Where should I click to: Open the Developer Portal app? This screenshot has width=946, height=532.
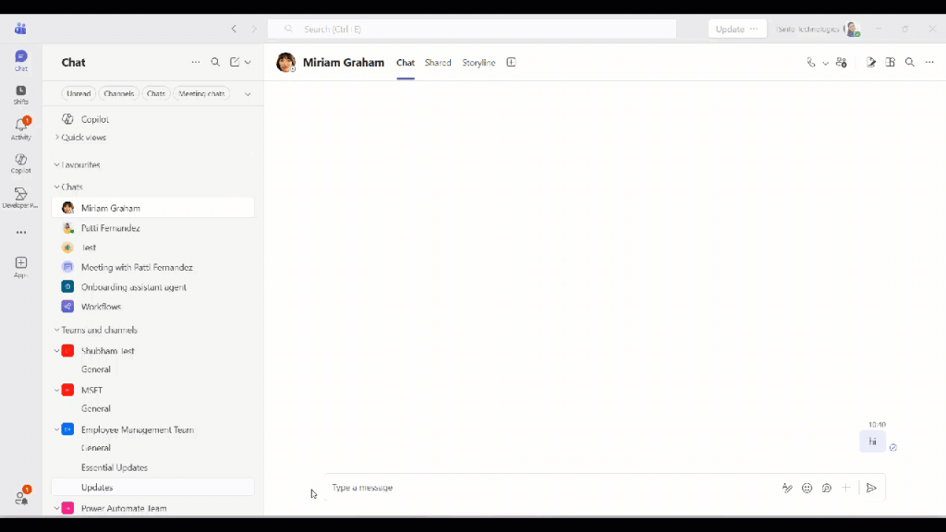(20, 198)
